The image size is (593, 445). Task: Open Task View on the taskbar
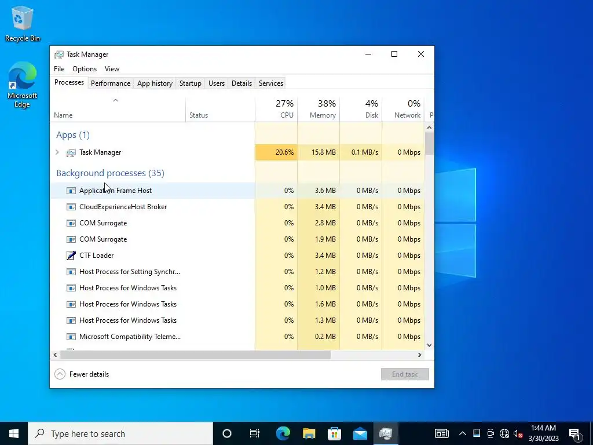point(255,433)
